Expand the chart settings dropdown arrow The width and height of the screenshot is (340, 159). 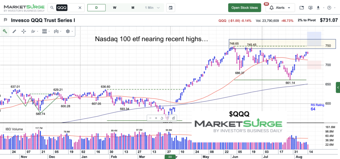(x=72, y=31)
